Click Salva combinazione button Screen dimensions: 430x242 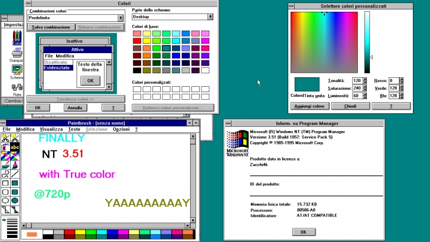(51, 27)
